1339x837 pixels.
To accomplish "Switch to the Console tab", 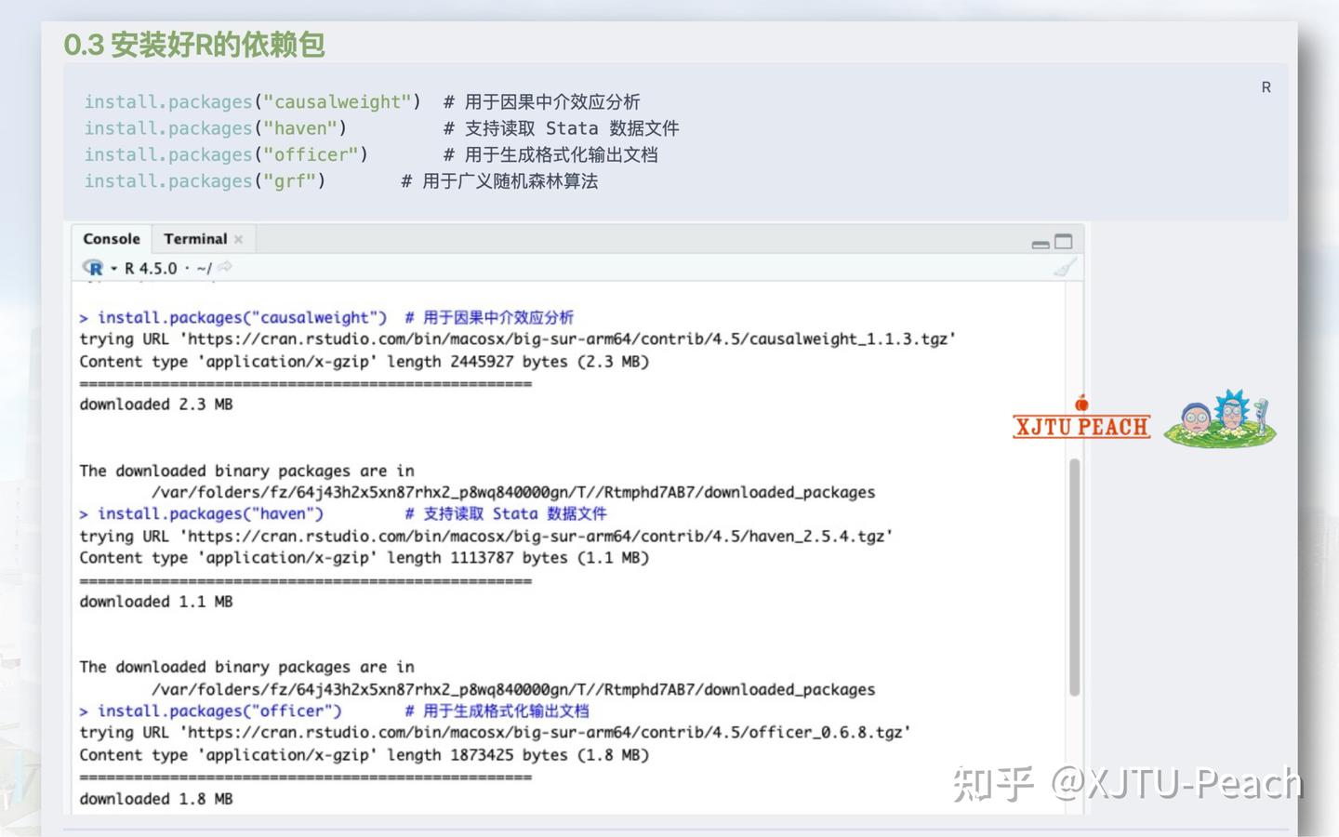I will 111,239.
